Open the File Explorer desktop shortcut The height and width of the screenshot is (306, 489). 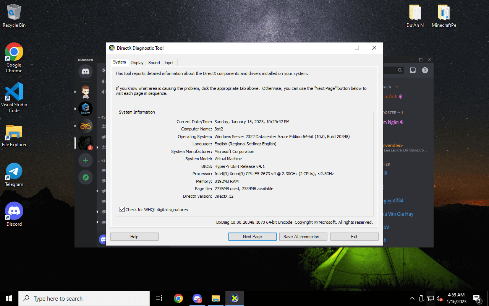(x=14, y=136)
